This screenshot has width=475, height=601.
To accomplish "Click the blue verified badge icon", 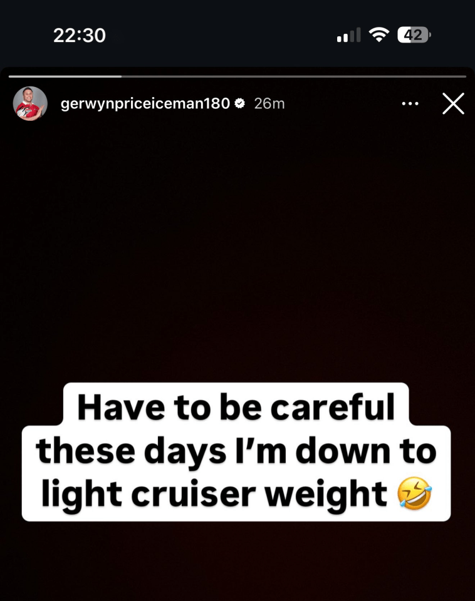I will [x=240, y=103].
